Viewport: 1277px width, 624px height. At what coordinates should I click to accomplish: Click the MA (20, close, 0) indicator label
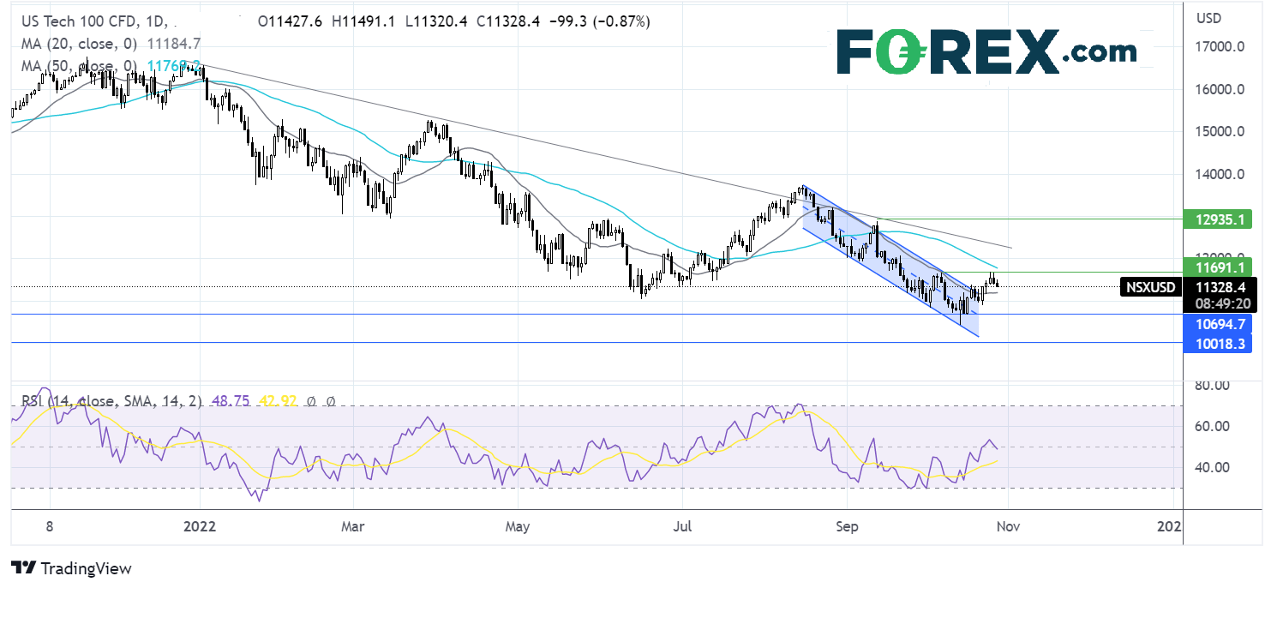[79, 44]
